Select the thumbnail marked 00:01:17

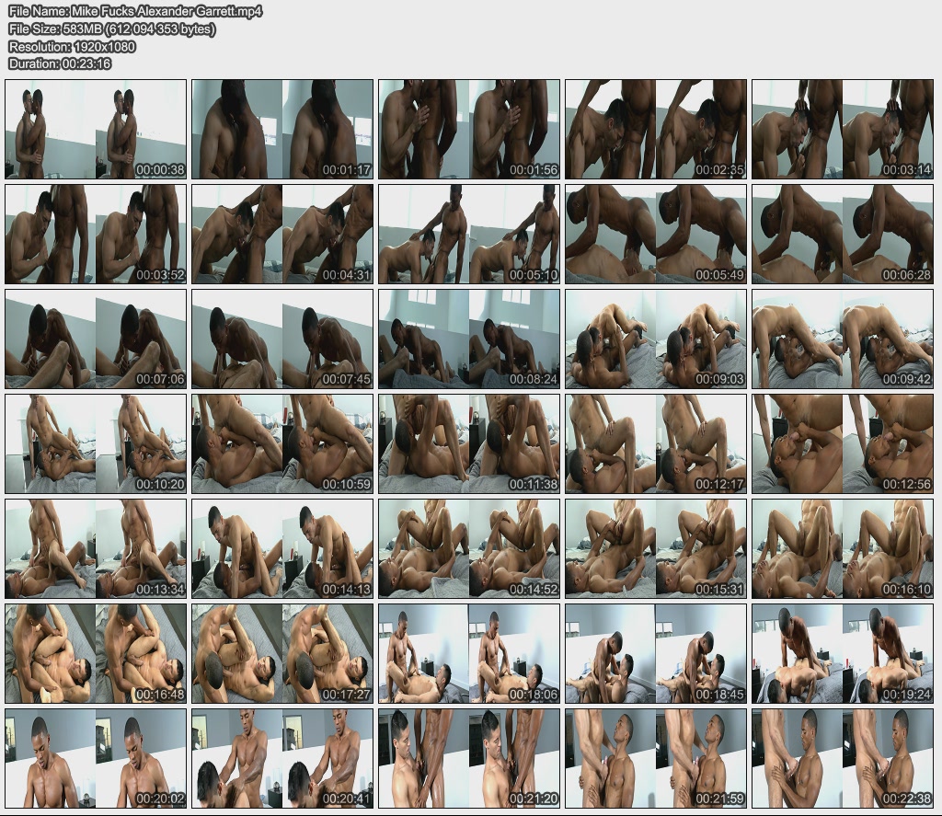click(x=282, y=129)
